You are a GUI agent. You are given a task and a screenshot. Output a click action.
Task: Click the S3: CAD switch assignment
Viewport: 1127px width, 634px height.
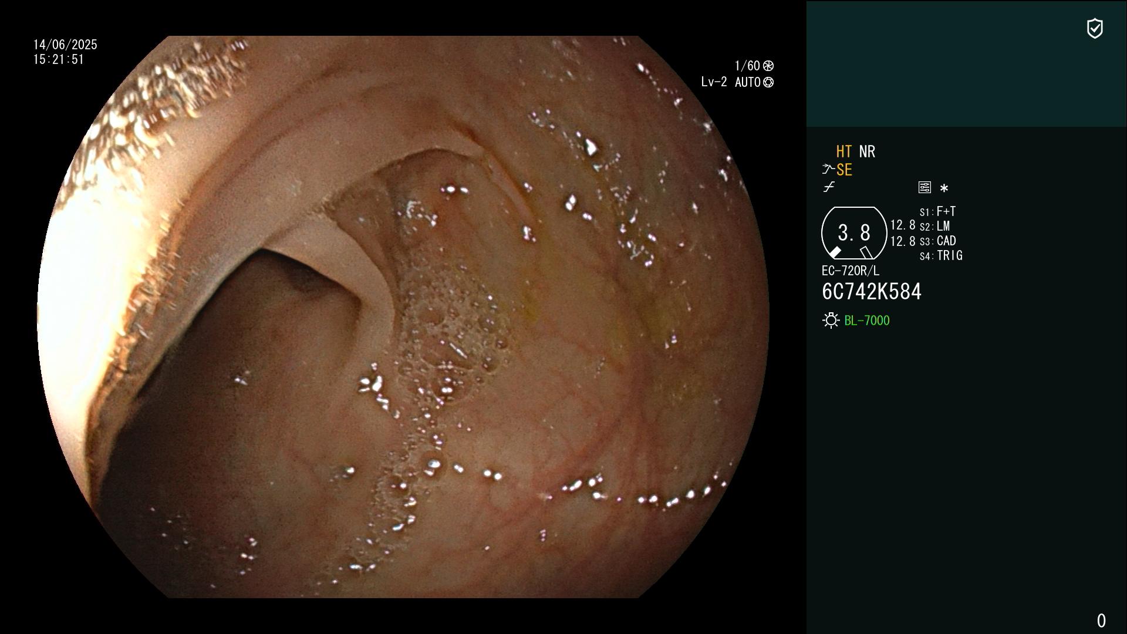937,241
